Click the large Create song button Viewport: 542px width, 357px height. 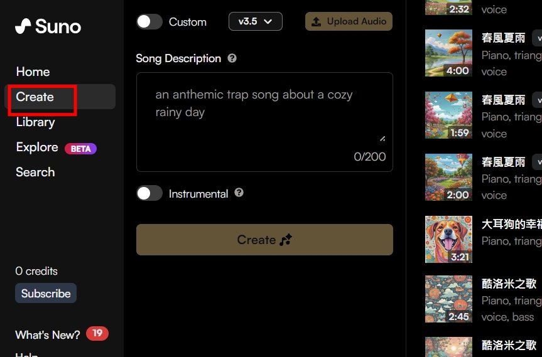pos(264,240)
